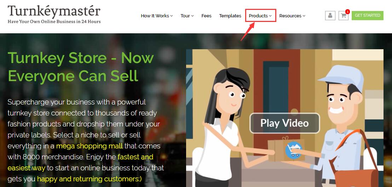The width and height of the screenshot is (392, 187).
Task: Select the Tour menu label
Action: [185, 16]
